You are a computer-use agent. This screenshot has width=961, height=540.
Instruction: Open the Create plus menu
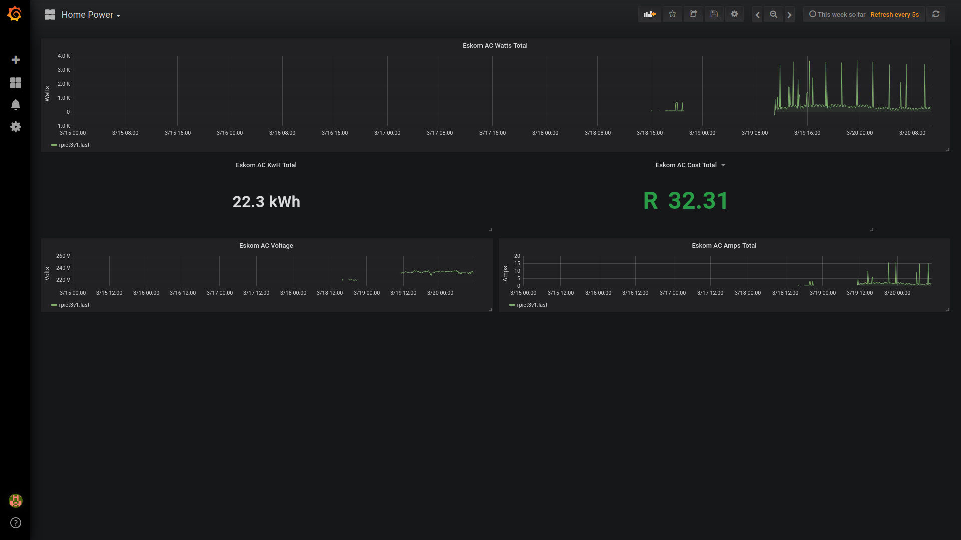pos(16,60)
